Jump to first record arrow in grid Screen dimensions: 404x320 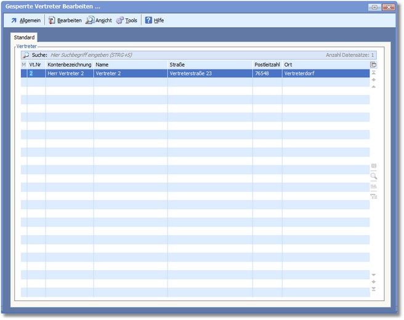[373, 73]
